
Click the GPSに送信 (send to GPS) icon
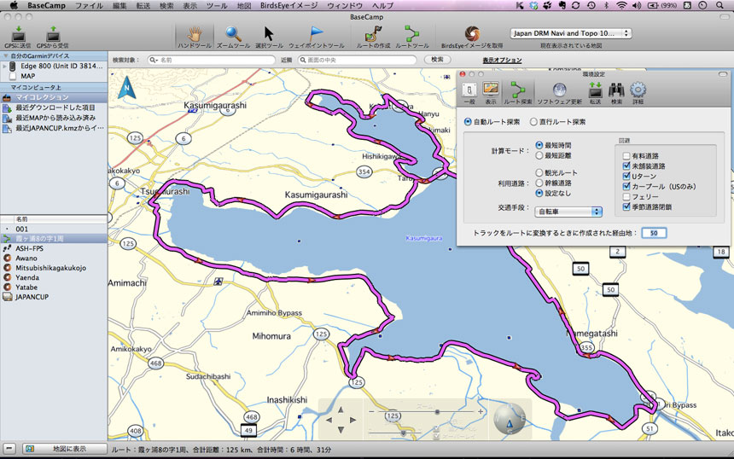pos(18,35)
